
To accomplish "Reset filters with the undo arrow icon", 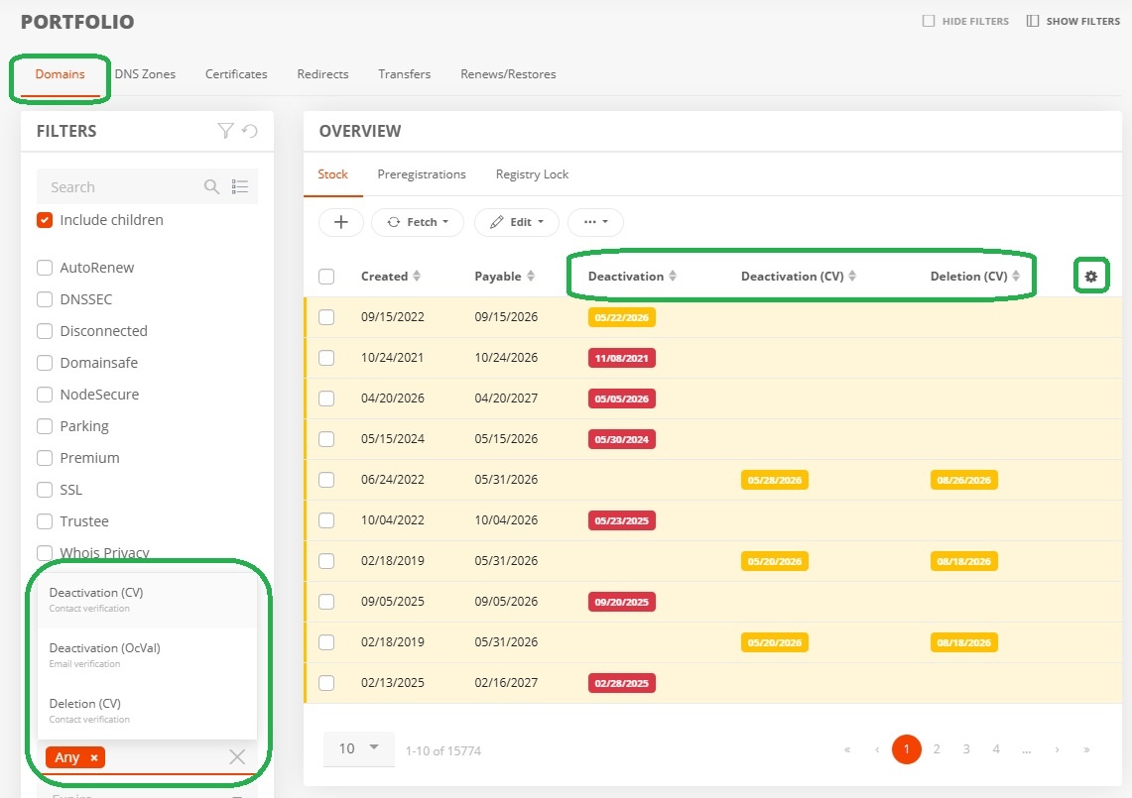I will [x=250, y=131].
